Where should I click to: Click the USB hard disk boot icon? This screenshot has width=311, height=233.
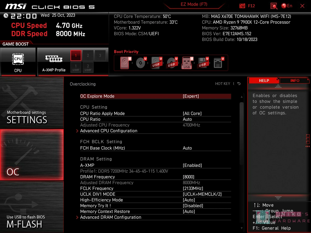[x=156, y=63]
